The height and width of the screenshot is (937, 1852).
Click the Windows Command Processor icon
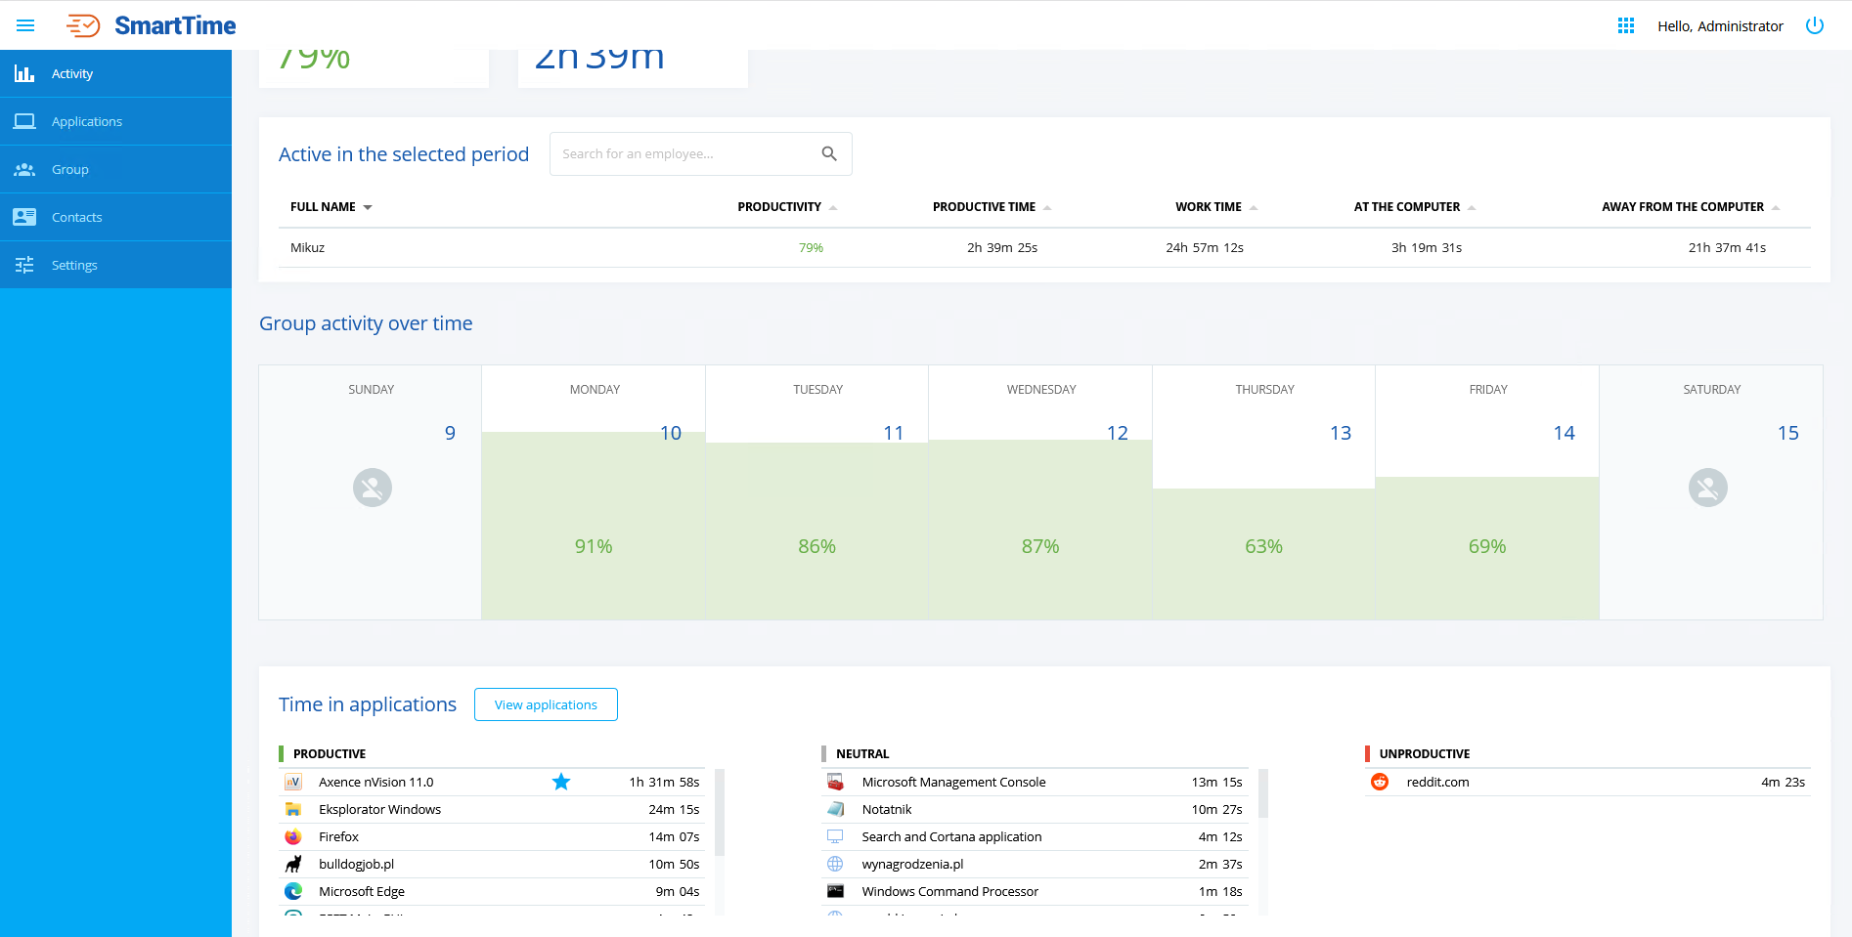pyautogui.click(x=835, y=891)
